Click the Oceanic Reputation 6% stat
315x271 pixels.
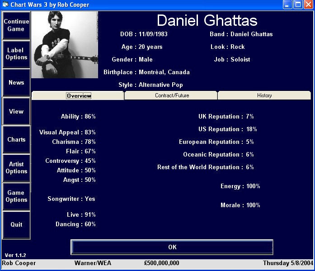click(x=219, y=155)
